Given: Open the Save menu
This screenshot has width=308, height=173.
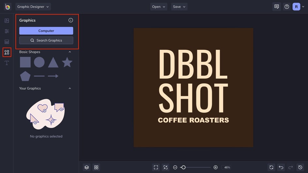Looking at the screenshot, I should (x=179, y=7).
